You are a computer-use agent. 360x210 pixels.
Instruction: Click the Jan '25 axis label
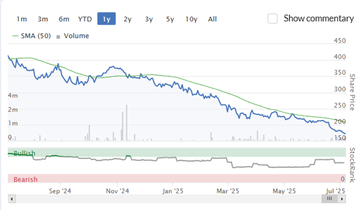[173, 191]
